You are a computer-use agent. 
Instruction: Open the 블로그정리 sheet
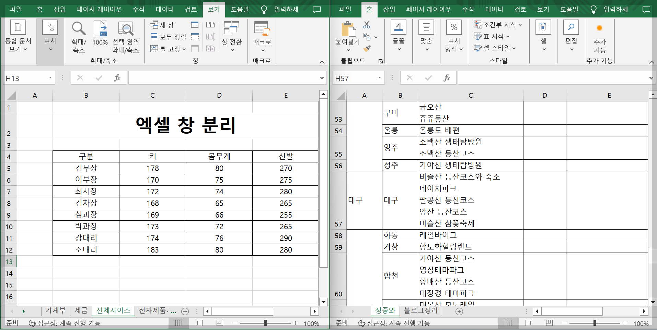(x=420, y=310)
